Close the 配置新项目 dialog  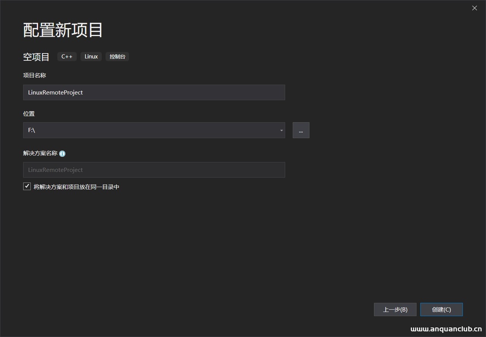pos(474,8)
